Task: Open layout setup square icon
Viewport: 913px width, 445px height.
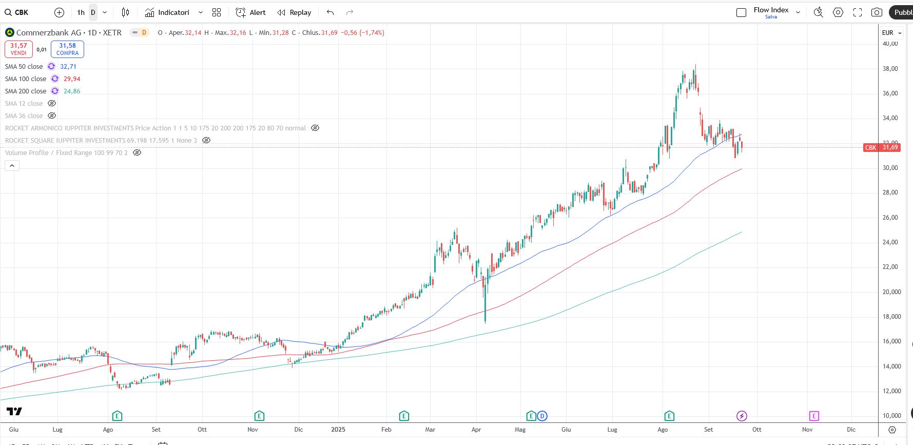Action: [x=741, y=12]
